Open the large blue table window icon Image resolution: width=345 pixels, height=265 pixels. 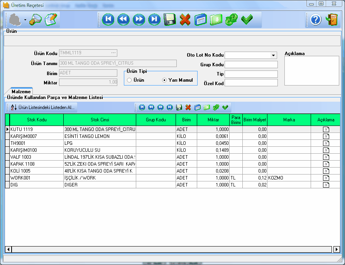click(x=200, y=19)
